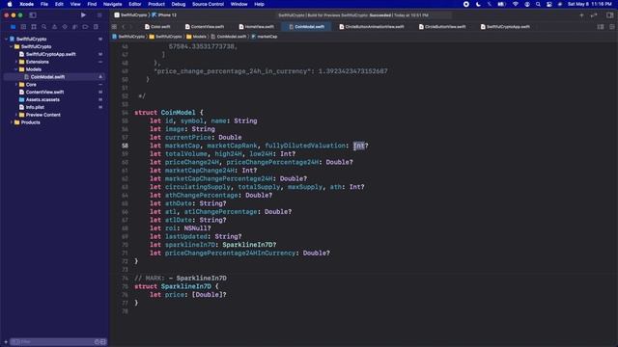The width and height of the screenshot is (618, 347).
Task: Open the Debug menu
Action: click(178, 4)
